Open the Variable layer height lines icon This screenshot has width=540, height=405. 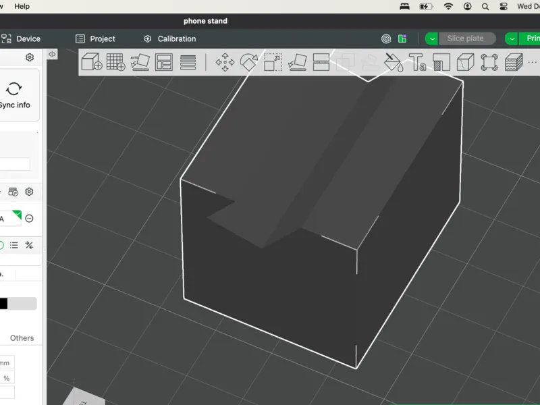188,62
